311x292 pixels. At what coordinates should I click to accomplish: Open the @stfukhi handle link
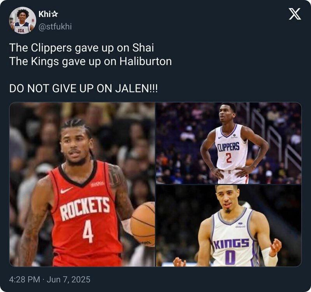click(55, 26)
